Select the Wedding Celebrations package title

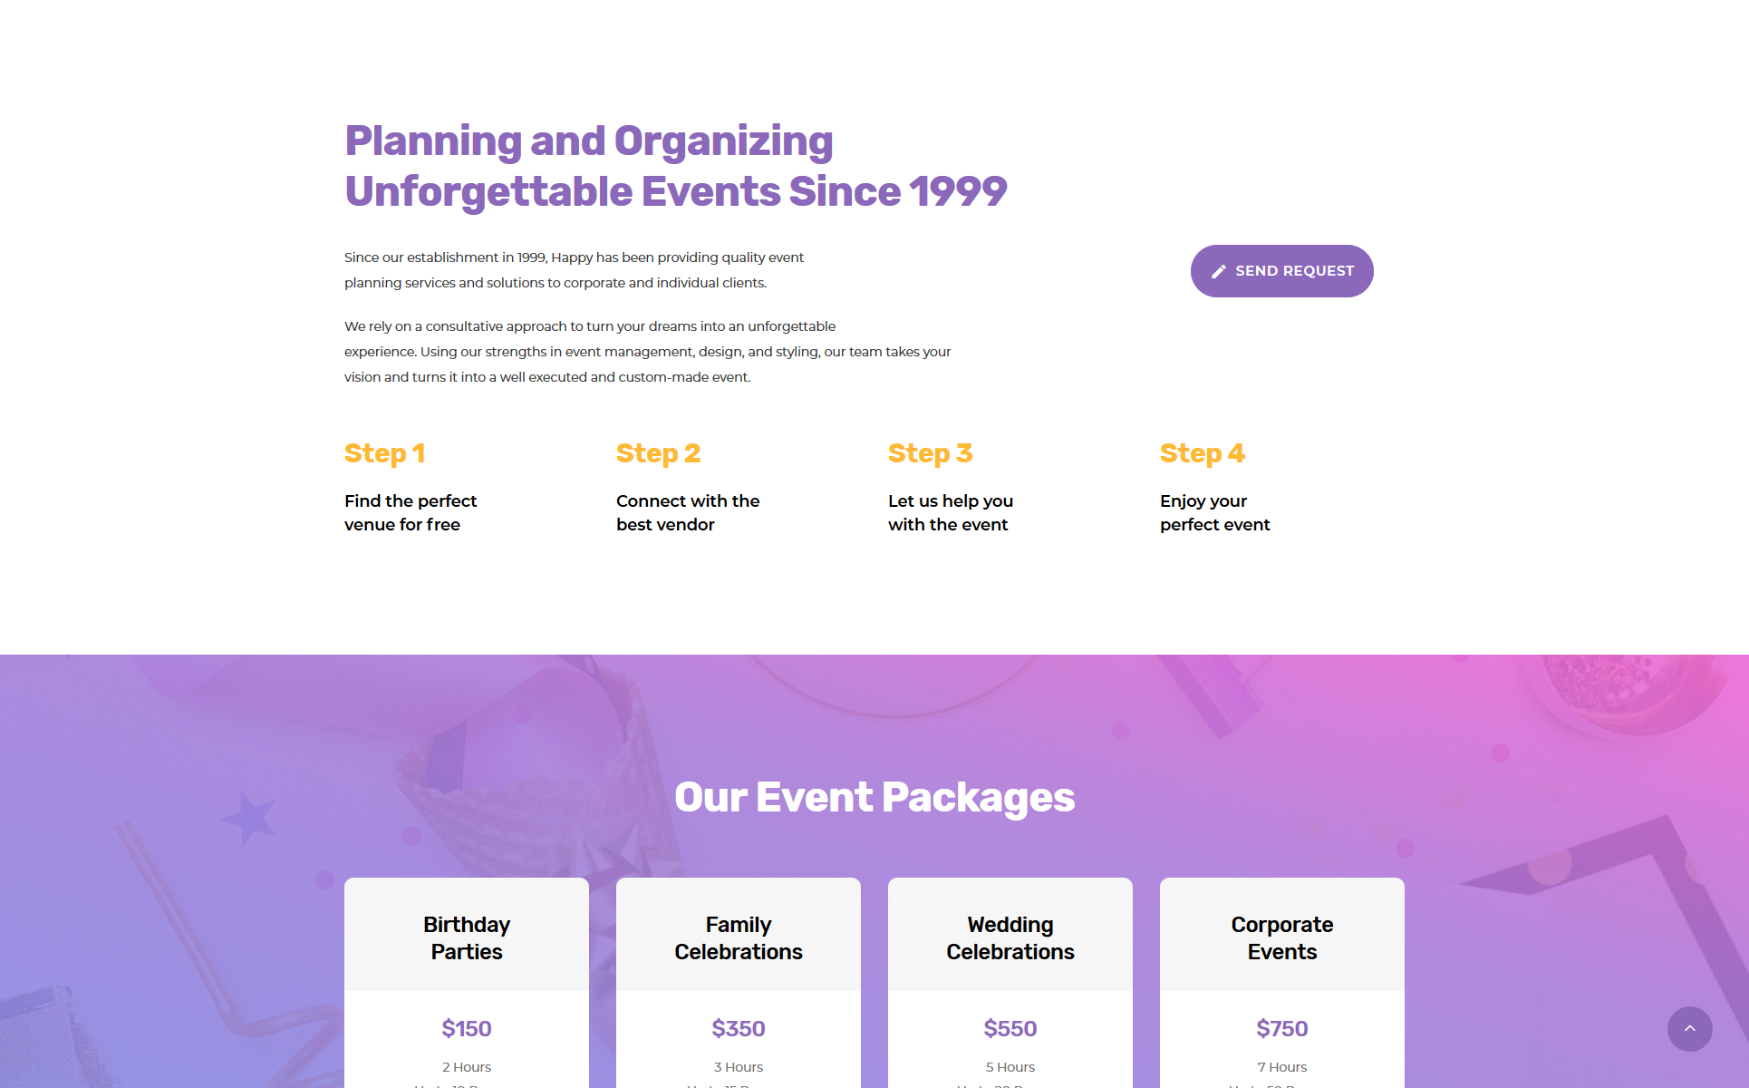coord(1010,937)
